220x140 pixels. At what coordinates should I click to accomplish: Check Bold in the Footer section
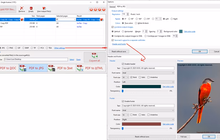tap(131, 115)
